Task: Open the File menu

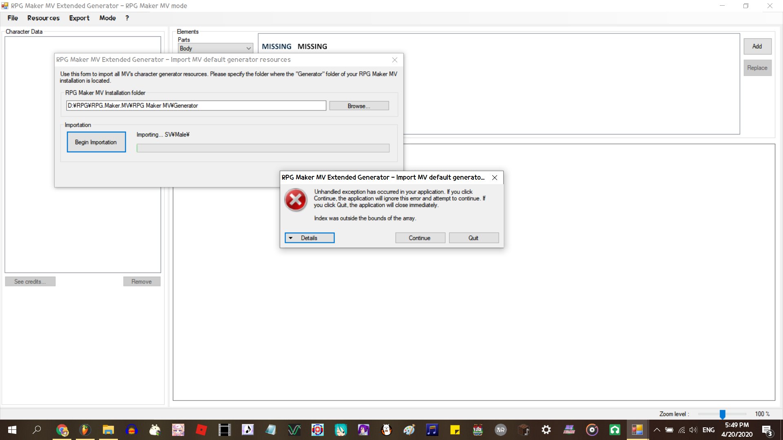Action: click(13, 18)
